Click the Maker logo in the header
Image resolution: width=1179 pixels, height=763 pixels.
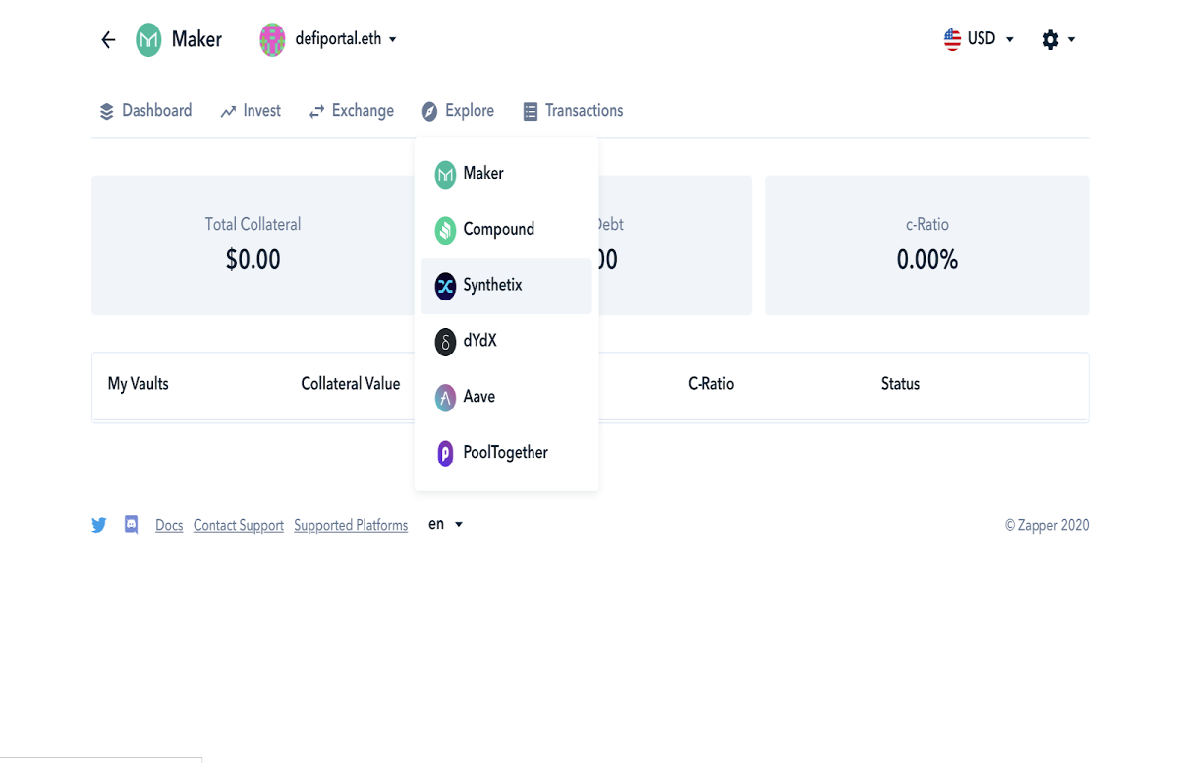pos(148,39)
